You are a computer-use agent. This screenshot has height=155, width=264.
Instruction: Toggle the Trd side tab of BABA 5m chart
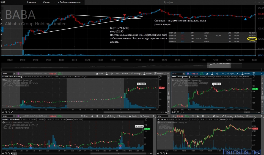[x=262, y=78]
